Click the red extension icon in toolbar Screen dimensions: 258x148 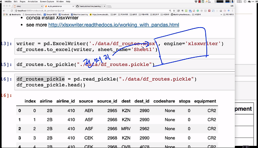(x=209, y=11)
